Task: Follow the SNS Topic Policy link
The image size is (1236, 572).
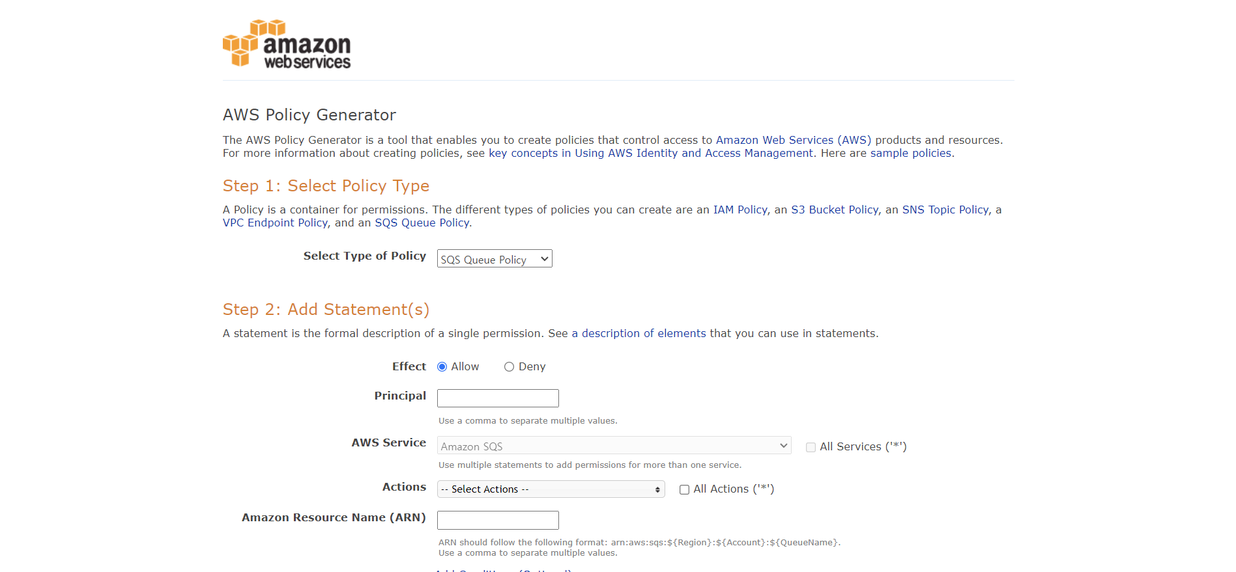Action: click(x=945, y=210)
